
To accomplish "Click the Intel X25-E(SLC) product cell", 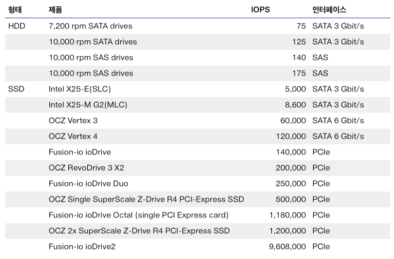I will pyautogui.click(x=80, y=89).
